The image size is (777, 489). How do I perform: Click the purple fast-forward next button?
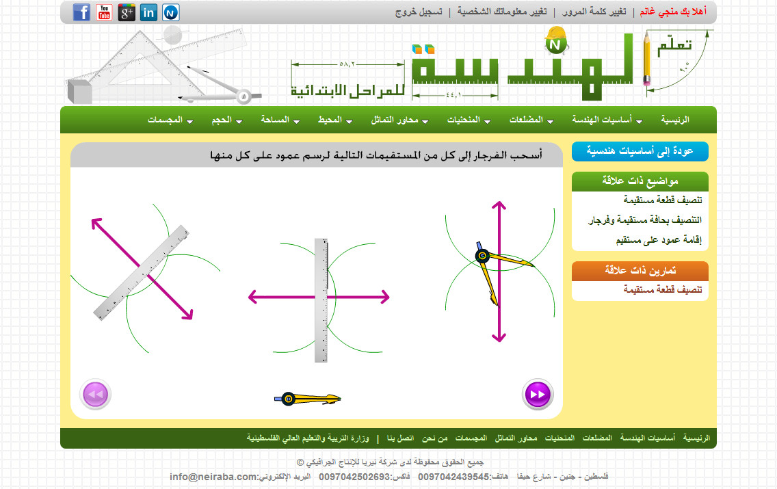538,395
